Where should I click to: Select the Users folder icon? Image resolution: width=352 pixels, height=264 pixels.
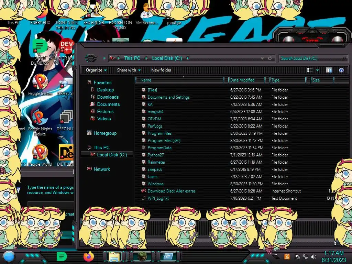click(144, 176)
